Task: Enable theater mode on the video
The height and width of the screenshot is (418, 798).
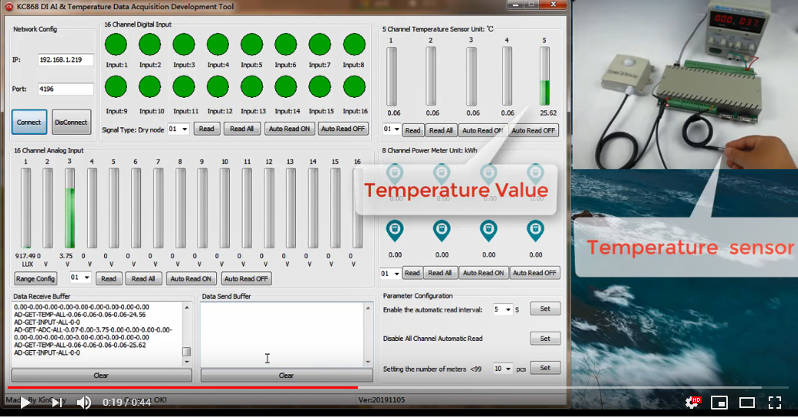Action: click(x=747, y=402)
